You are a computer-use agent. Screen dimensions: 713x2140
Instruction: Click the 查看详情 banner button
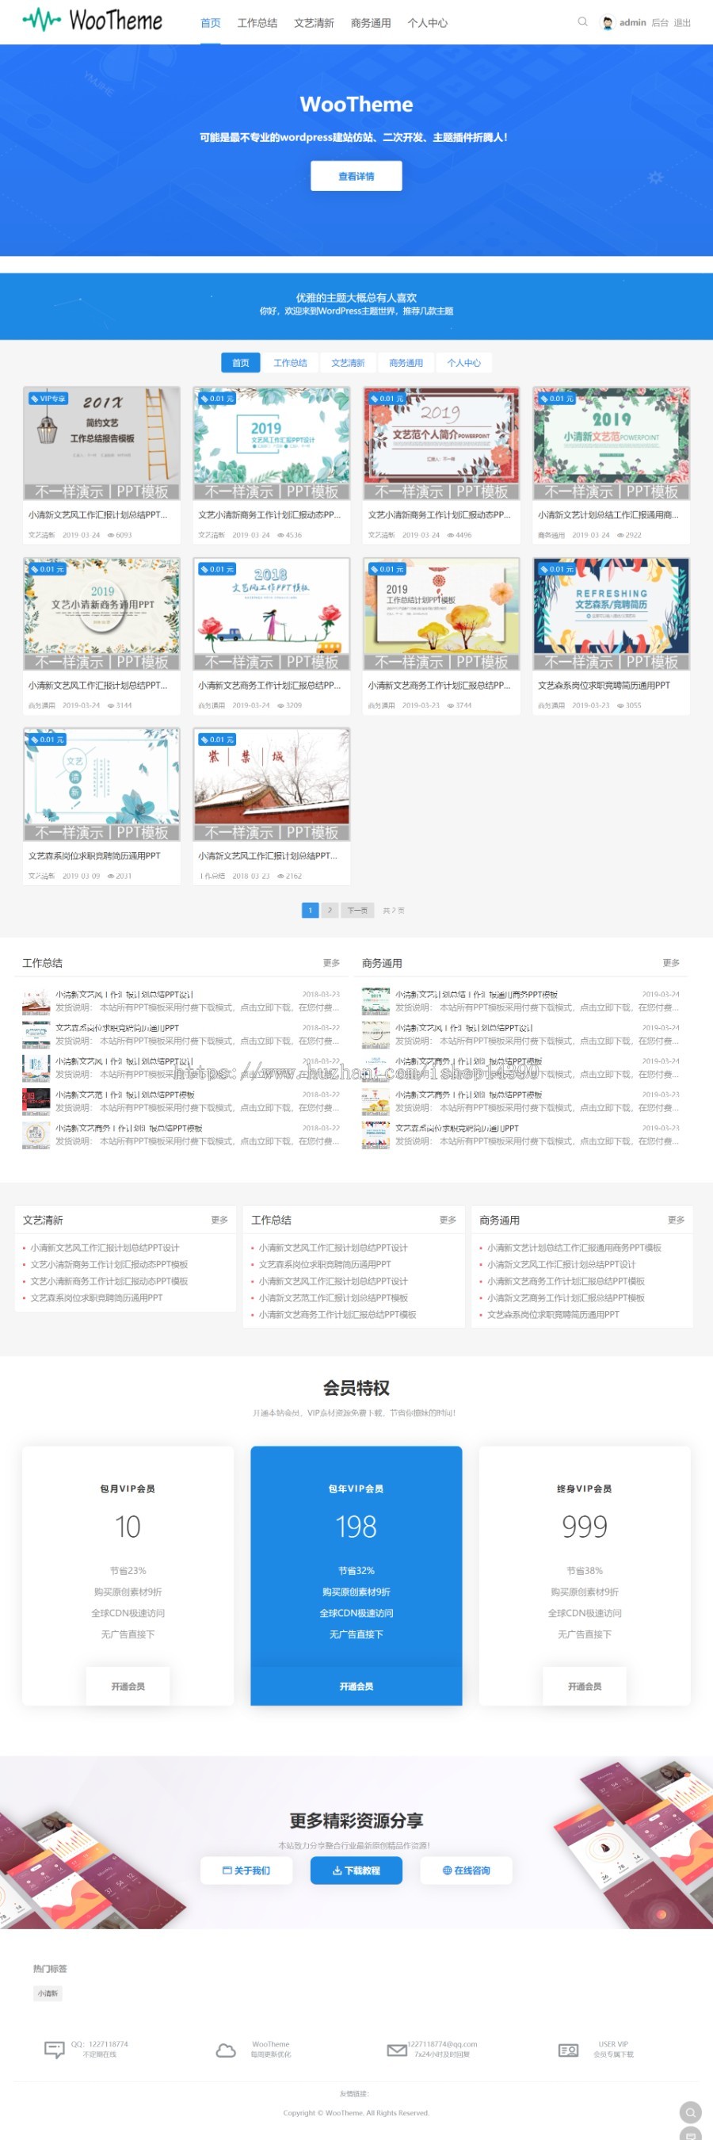tap(356, 176)
